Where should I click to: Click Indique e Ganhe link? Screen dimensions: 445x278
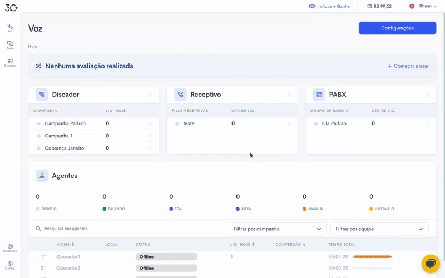[x=333, y=6]
